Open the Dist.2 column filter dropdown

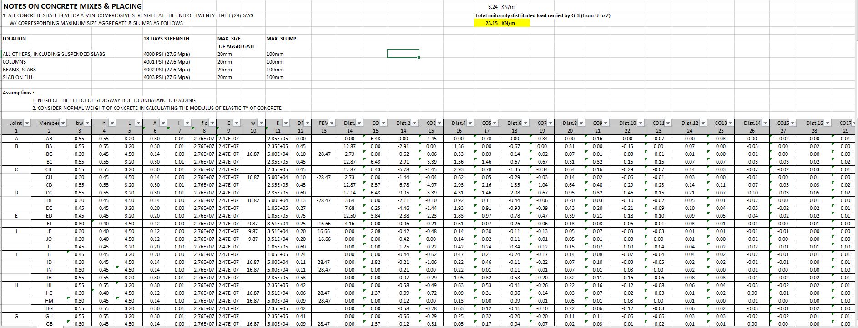point(414,123)
